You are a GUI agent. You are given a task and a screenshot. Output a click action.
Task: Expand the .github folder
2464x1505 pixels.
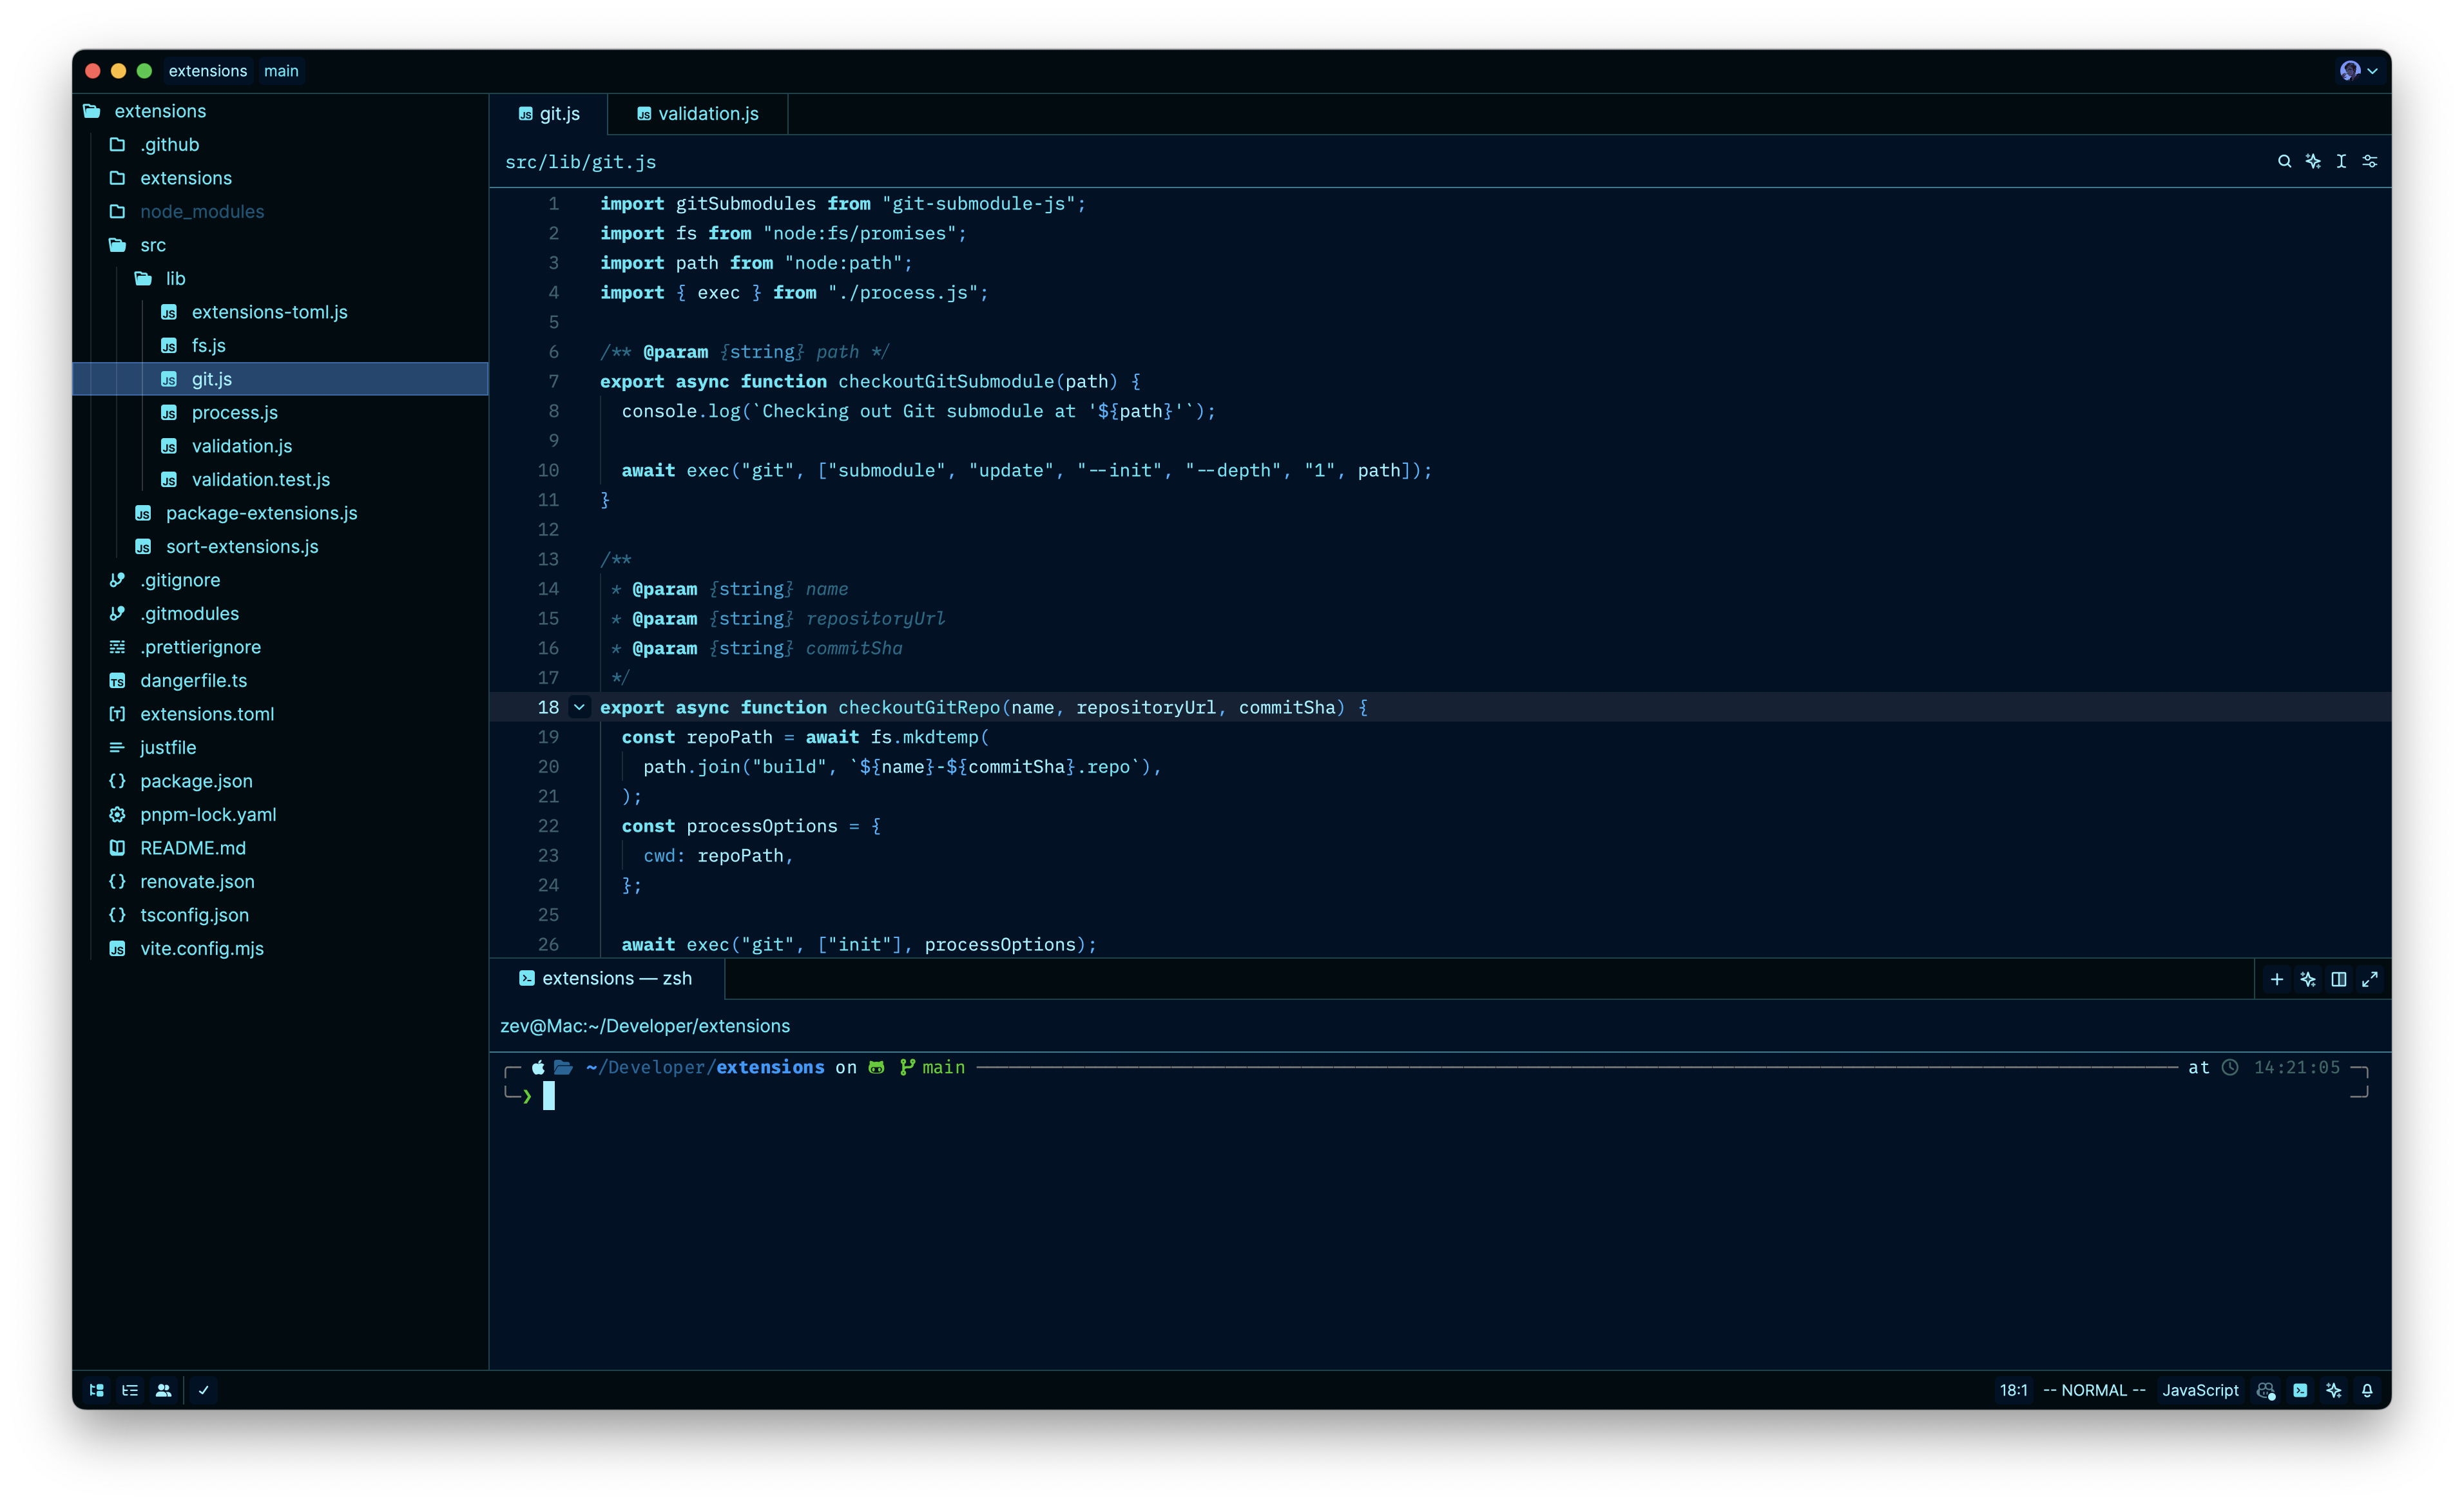tap(170, 144)
